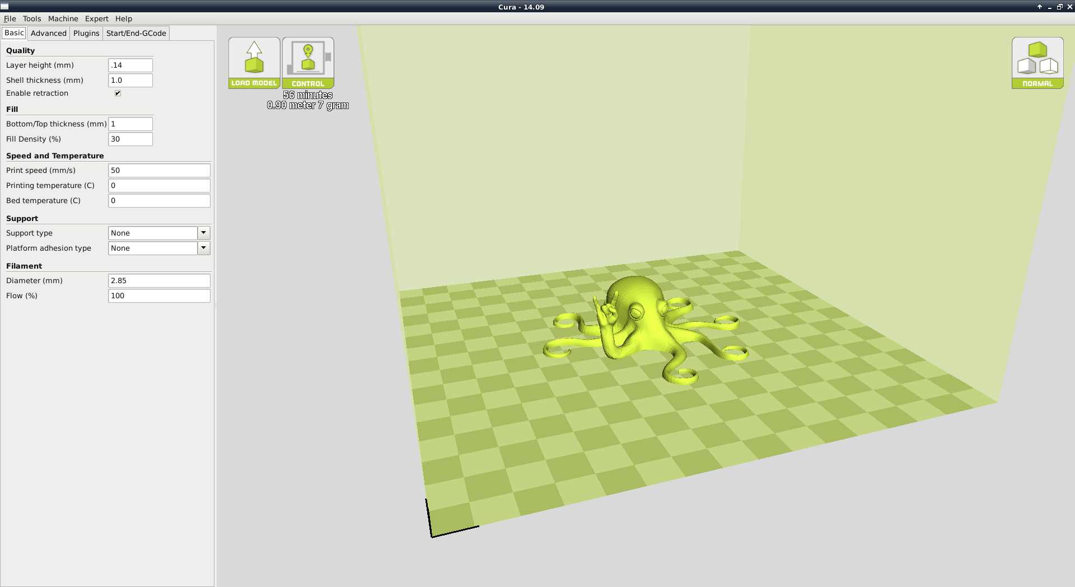Image resolution: width=1075 pixels, height=587 pixels.
Task: Open the Machine menu
Action: 63,18
